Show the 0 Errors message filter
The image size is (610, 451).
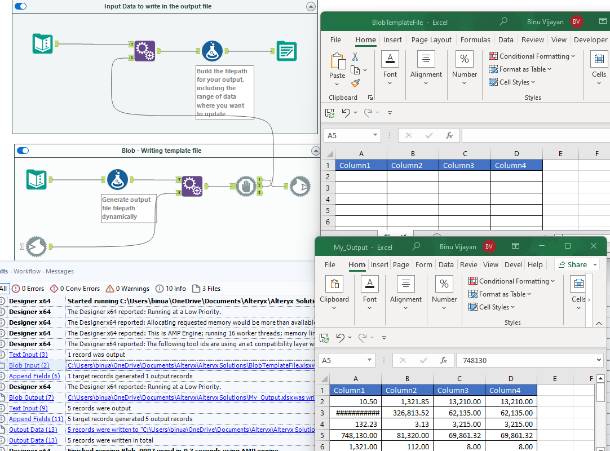[28, 289]
